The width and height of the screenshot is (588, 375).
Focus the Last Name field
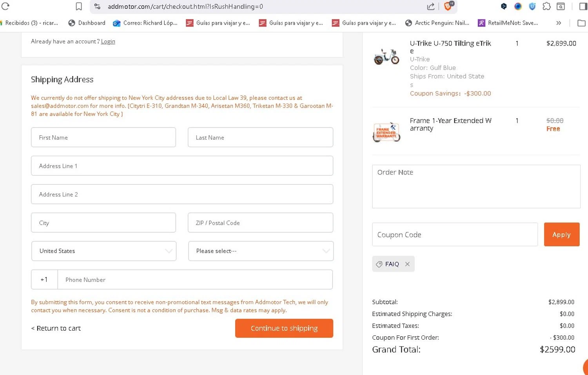click(260, 137)
